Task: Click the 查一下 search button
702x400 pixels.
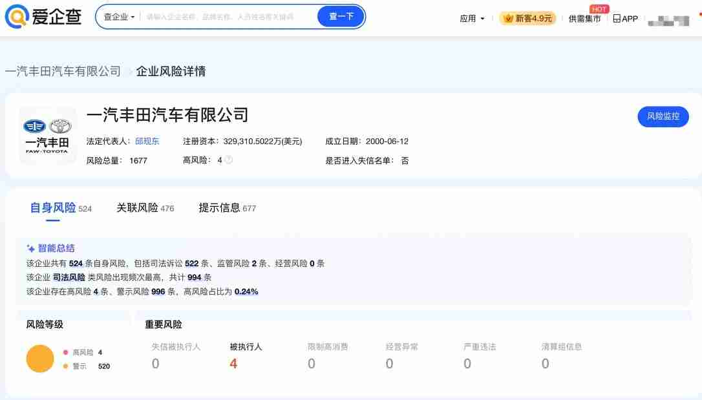Action: coord(341,16)
